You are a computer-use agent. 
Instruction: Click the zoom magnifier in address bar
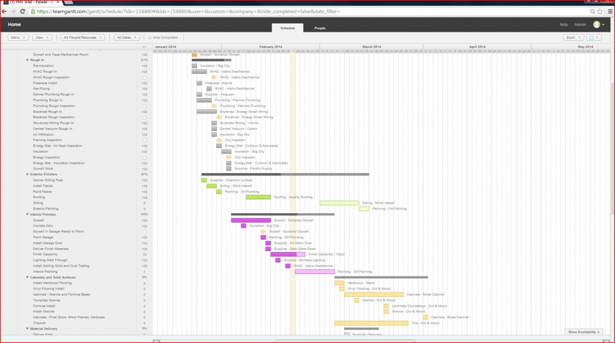tap(592, 11)
